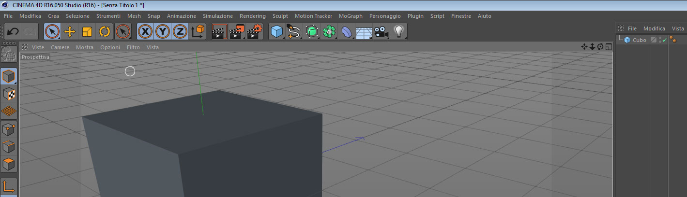The height and width of the screenshot is (197, 687).
Task: Activate the Scale tool
Action: click(x=87, y=32)
